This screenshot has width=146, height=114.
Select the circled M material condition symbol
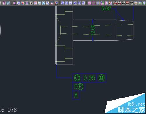pos(102,78)
